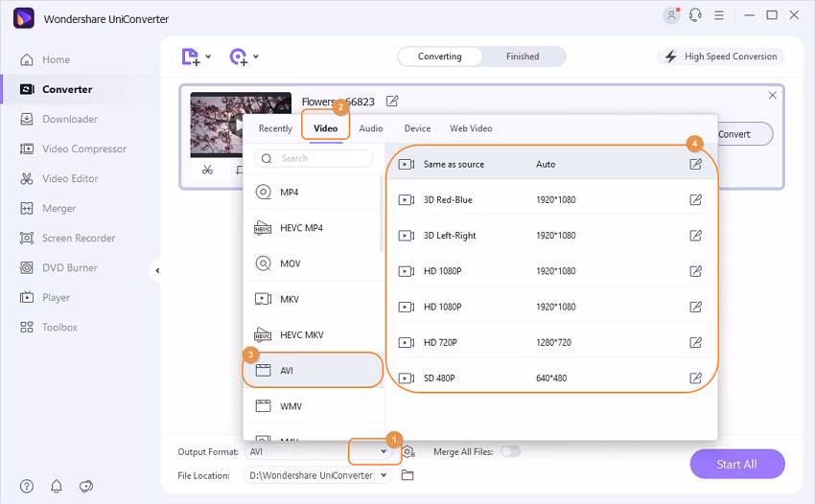
Task: Switch to the Converting tab
Action: click(440, 57)
